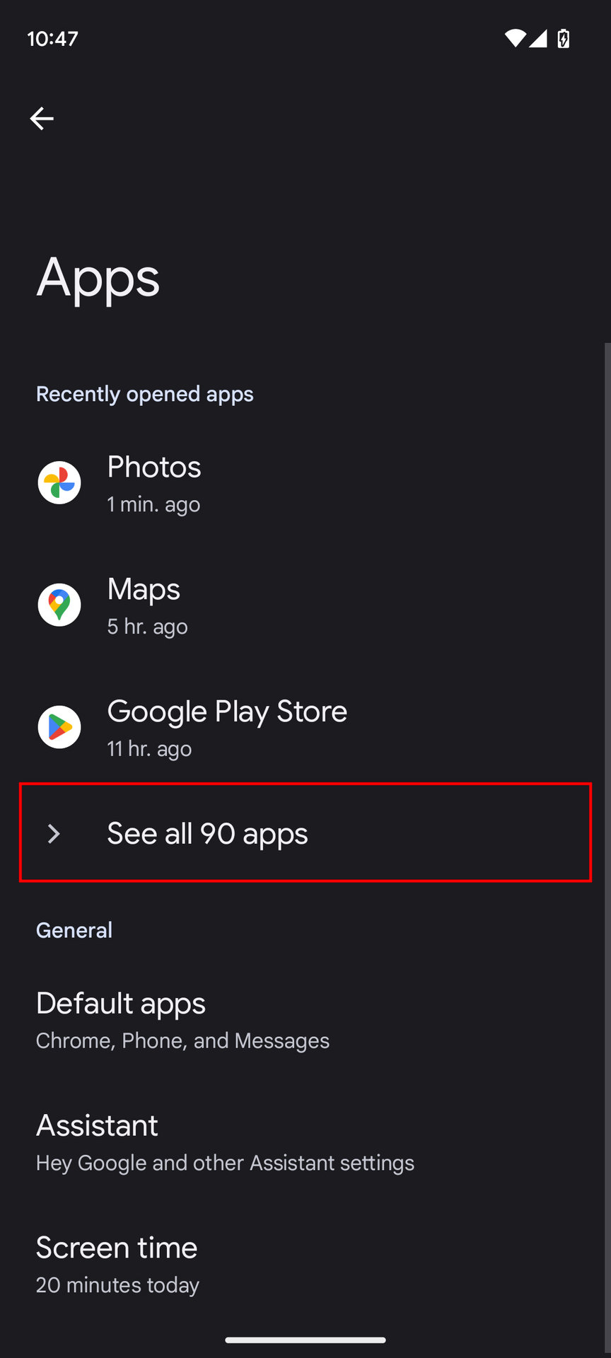Select the Google Play Store name
The height and width of the screenshot is (1358, 611).
click(x=227, y=712)
